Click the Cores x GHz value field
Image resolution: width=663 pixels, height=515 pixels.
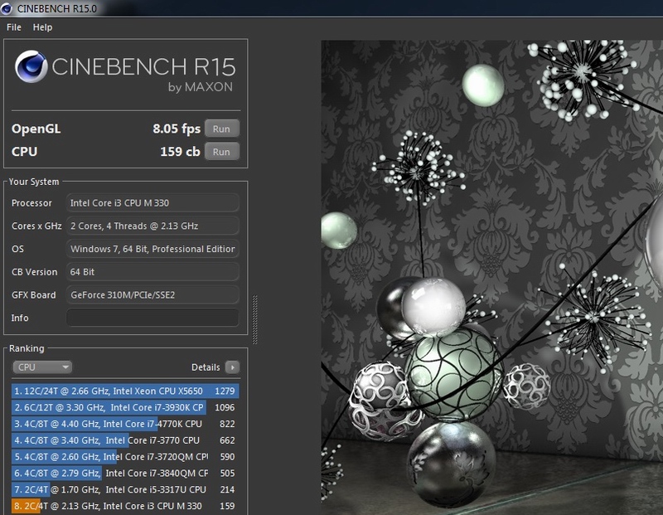(x=152, y=226)
